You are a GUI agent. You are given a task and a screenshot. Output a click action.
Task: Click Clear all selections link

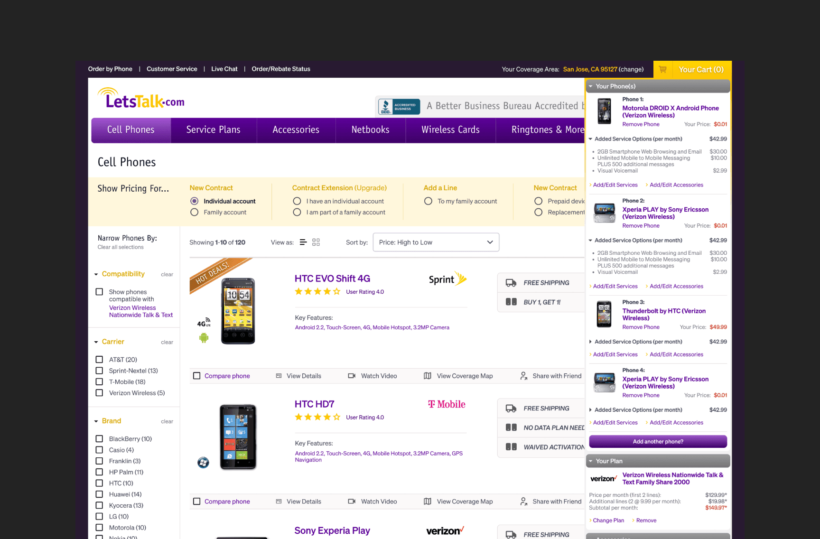coord(121,247)
